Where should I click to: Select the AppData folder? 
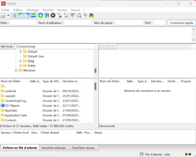(9, 110)
